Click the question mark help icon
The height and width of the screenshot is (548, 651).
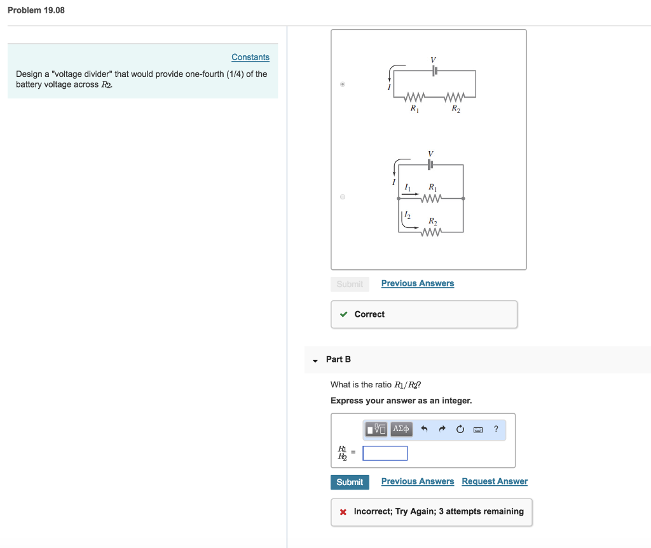coord(496,429)
